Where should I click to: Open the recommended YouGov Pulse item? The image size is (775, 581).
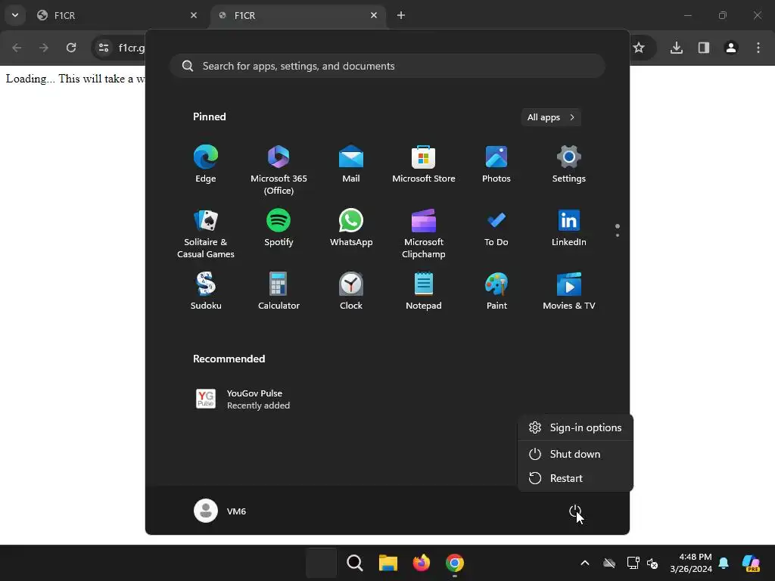[243, 399]
